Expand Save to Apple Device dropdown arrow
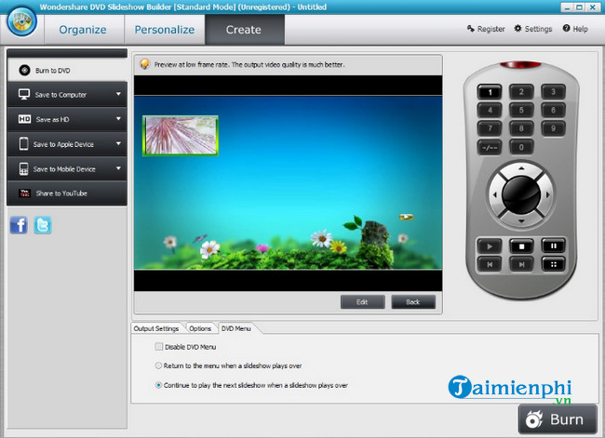 (118, 143)
